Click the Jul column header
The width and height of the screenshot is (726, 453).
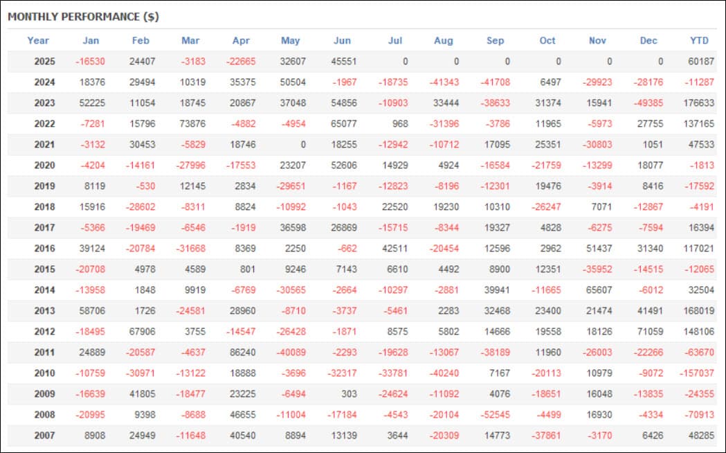point(395,40)
